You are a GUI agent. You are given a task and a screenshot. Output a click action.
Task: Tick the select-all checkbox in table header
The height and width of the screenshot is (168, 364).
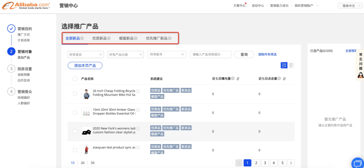(x=75, y=79)
